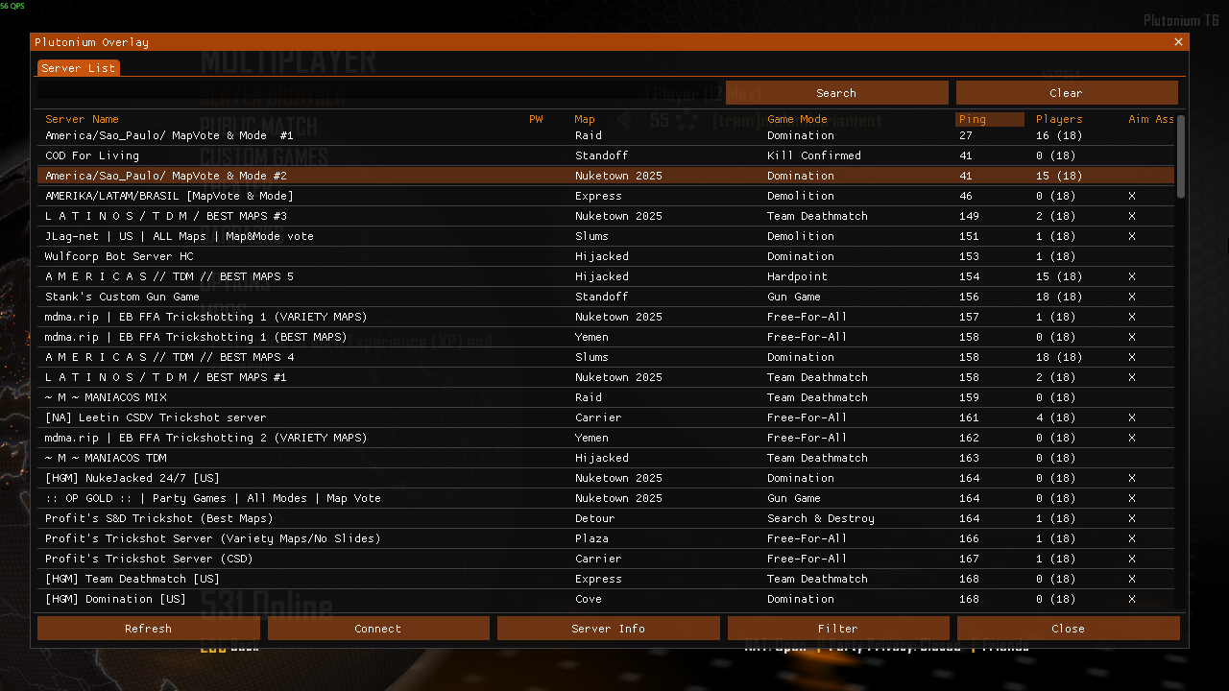The image size is (1229, 691).
Task: Select the ~ M ~ MANIACOS MIX server
Action: click(x=606, y=397)
